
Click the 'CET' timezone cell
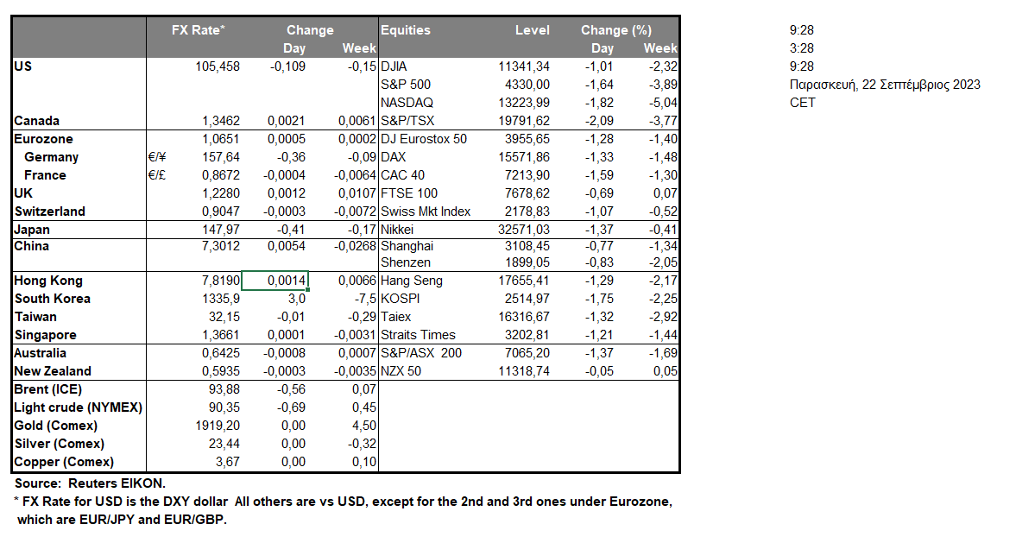[802, 103]
